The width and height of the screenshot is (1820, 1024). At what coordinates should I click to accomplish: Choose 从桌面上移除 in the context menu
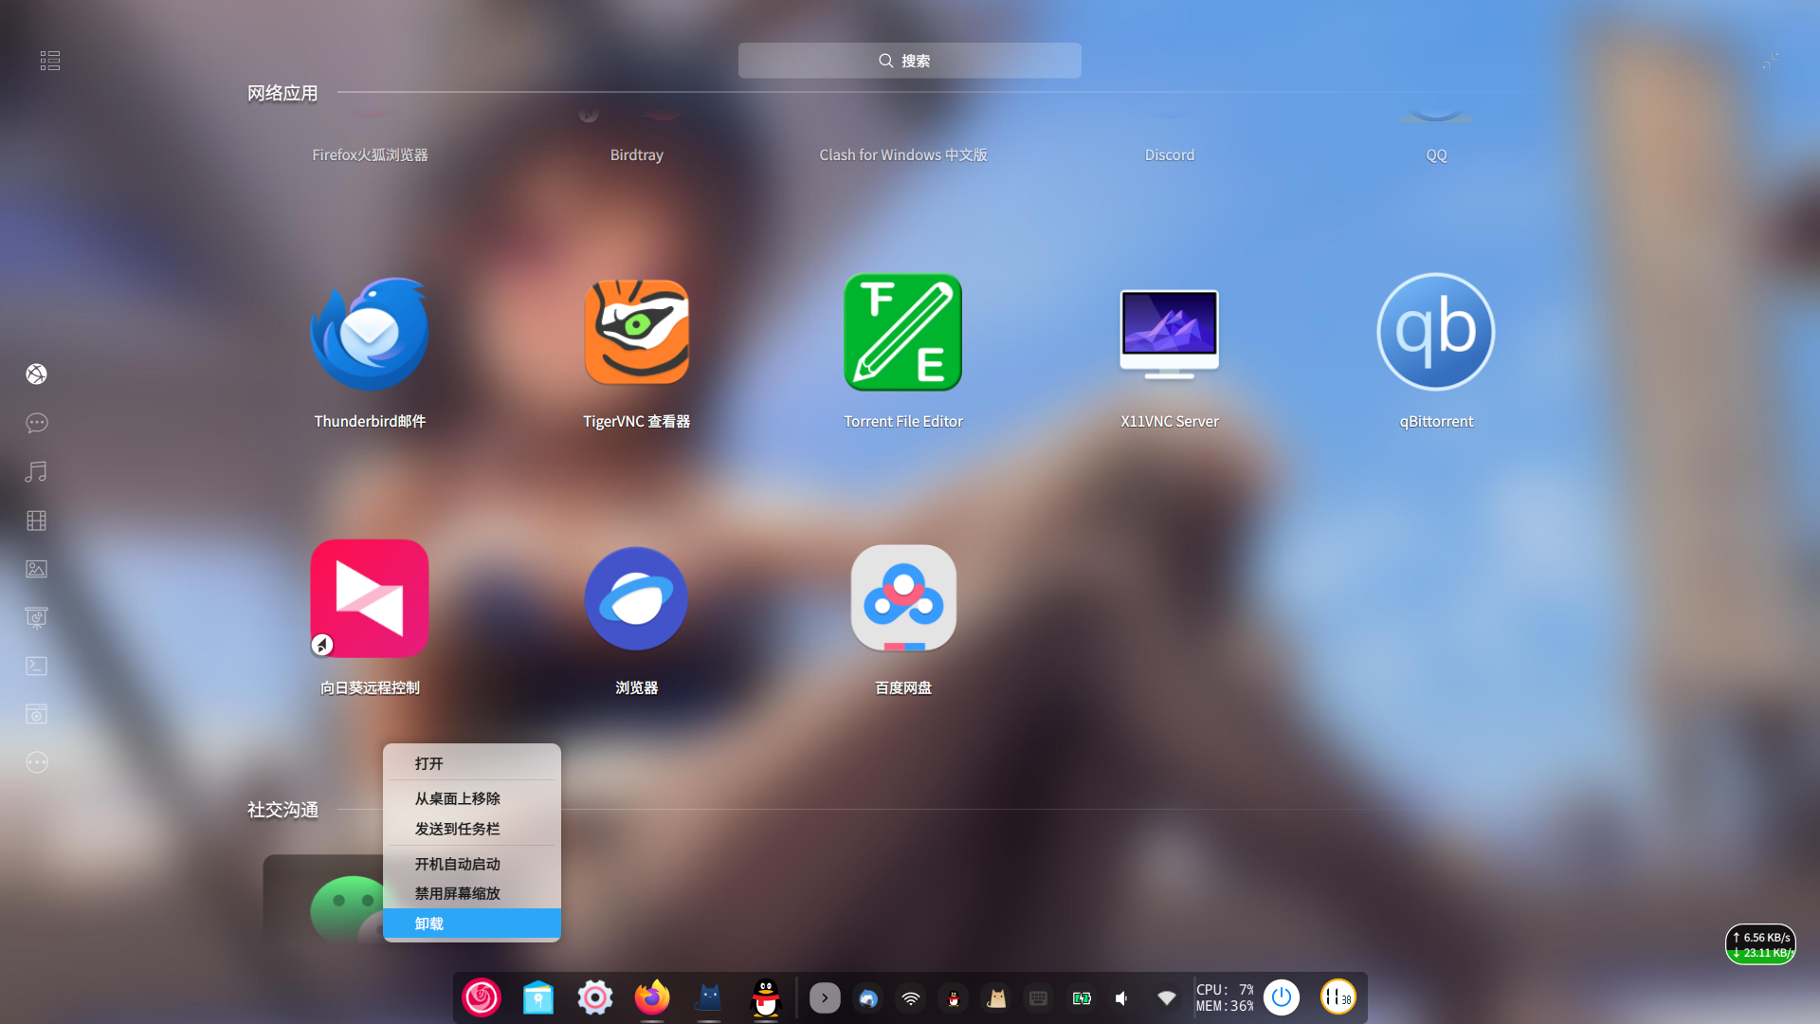tap(472, 798)
